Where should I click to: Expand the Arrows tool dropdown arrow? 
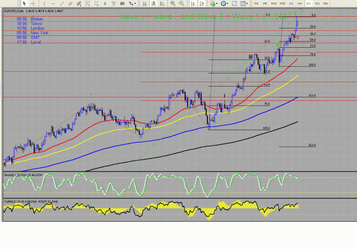135,3
